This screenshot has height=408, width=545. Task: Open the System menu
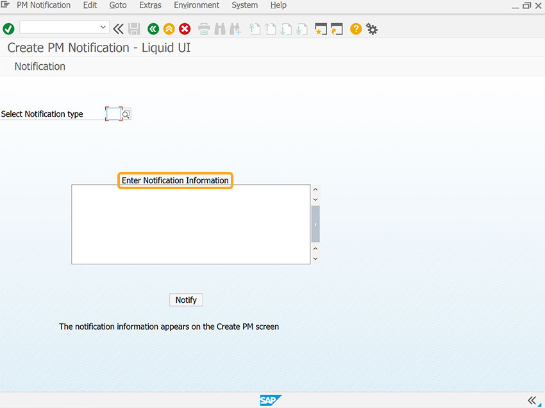(x=245, y=5)
